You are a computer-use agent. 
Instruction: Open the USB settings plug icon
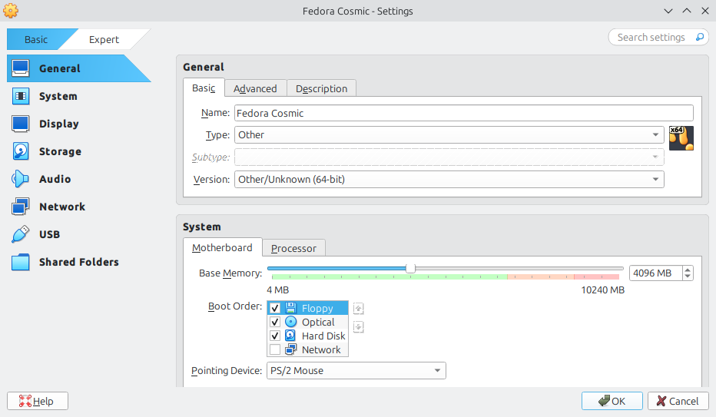pyautogui.click(x=21, y=234)
